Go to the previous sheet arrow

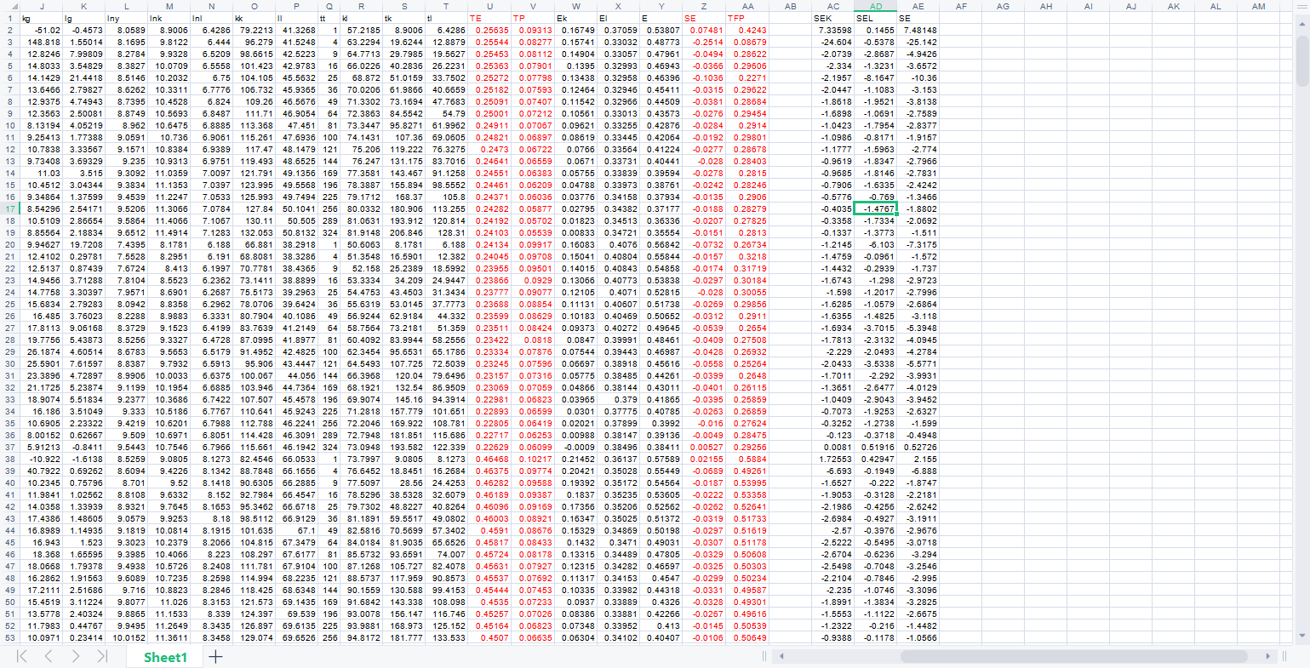click(x=49, y=656)
